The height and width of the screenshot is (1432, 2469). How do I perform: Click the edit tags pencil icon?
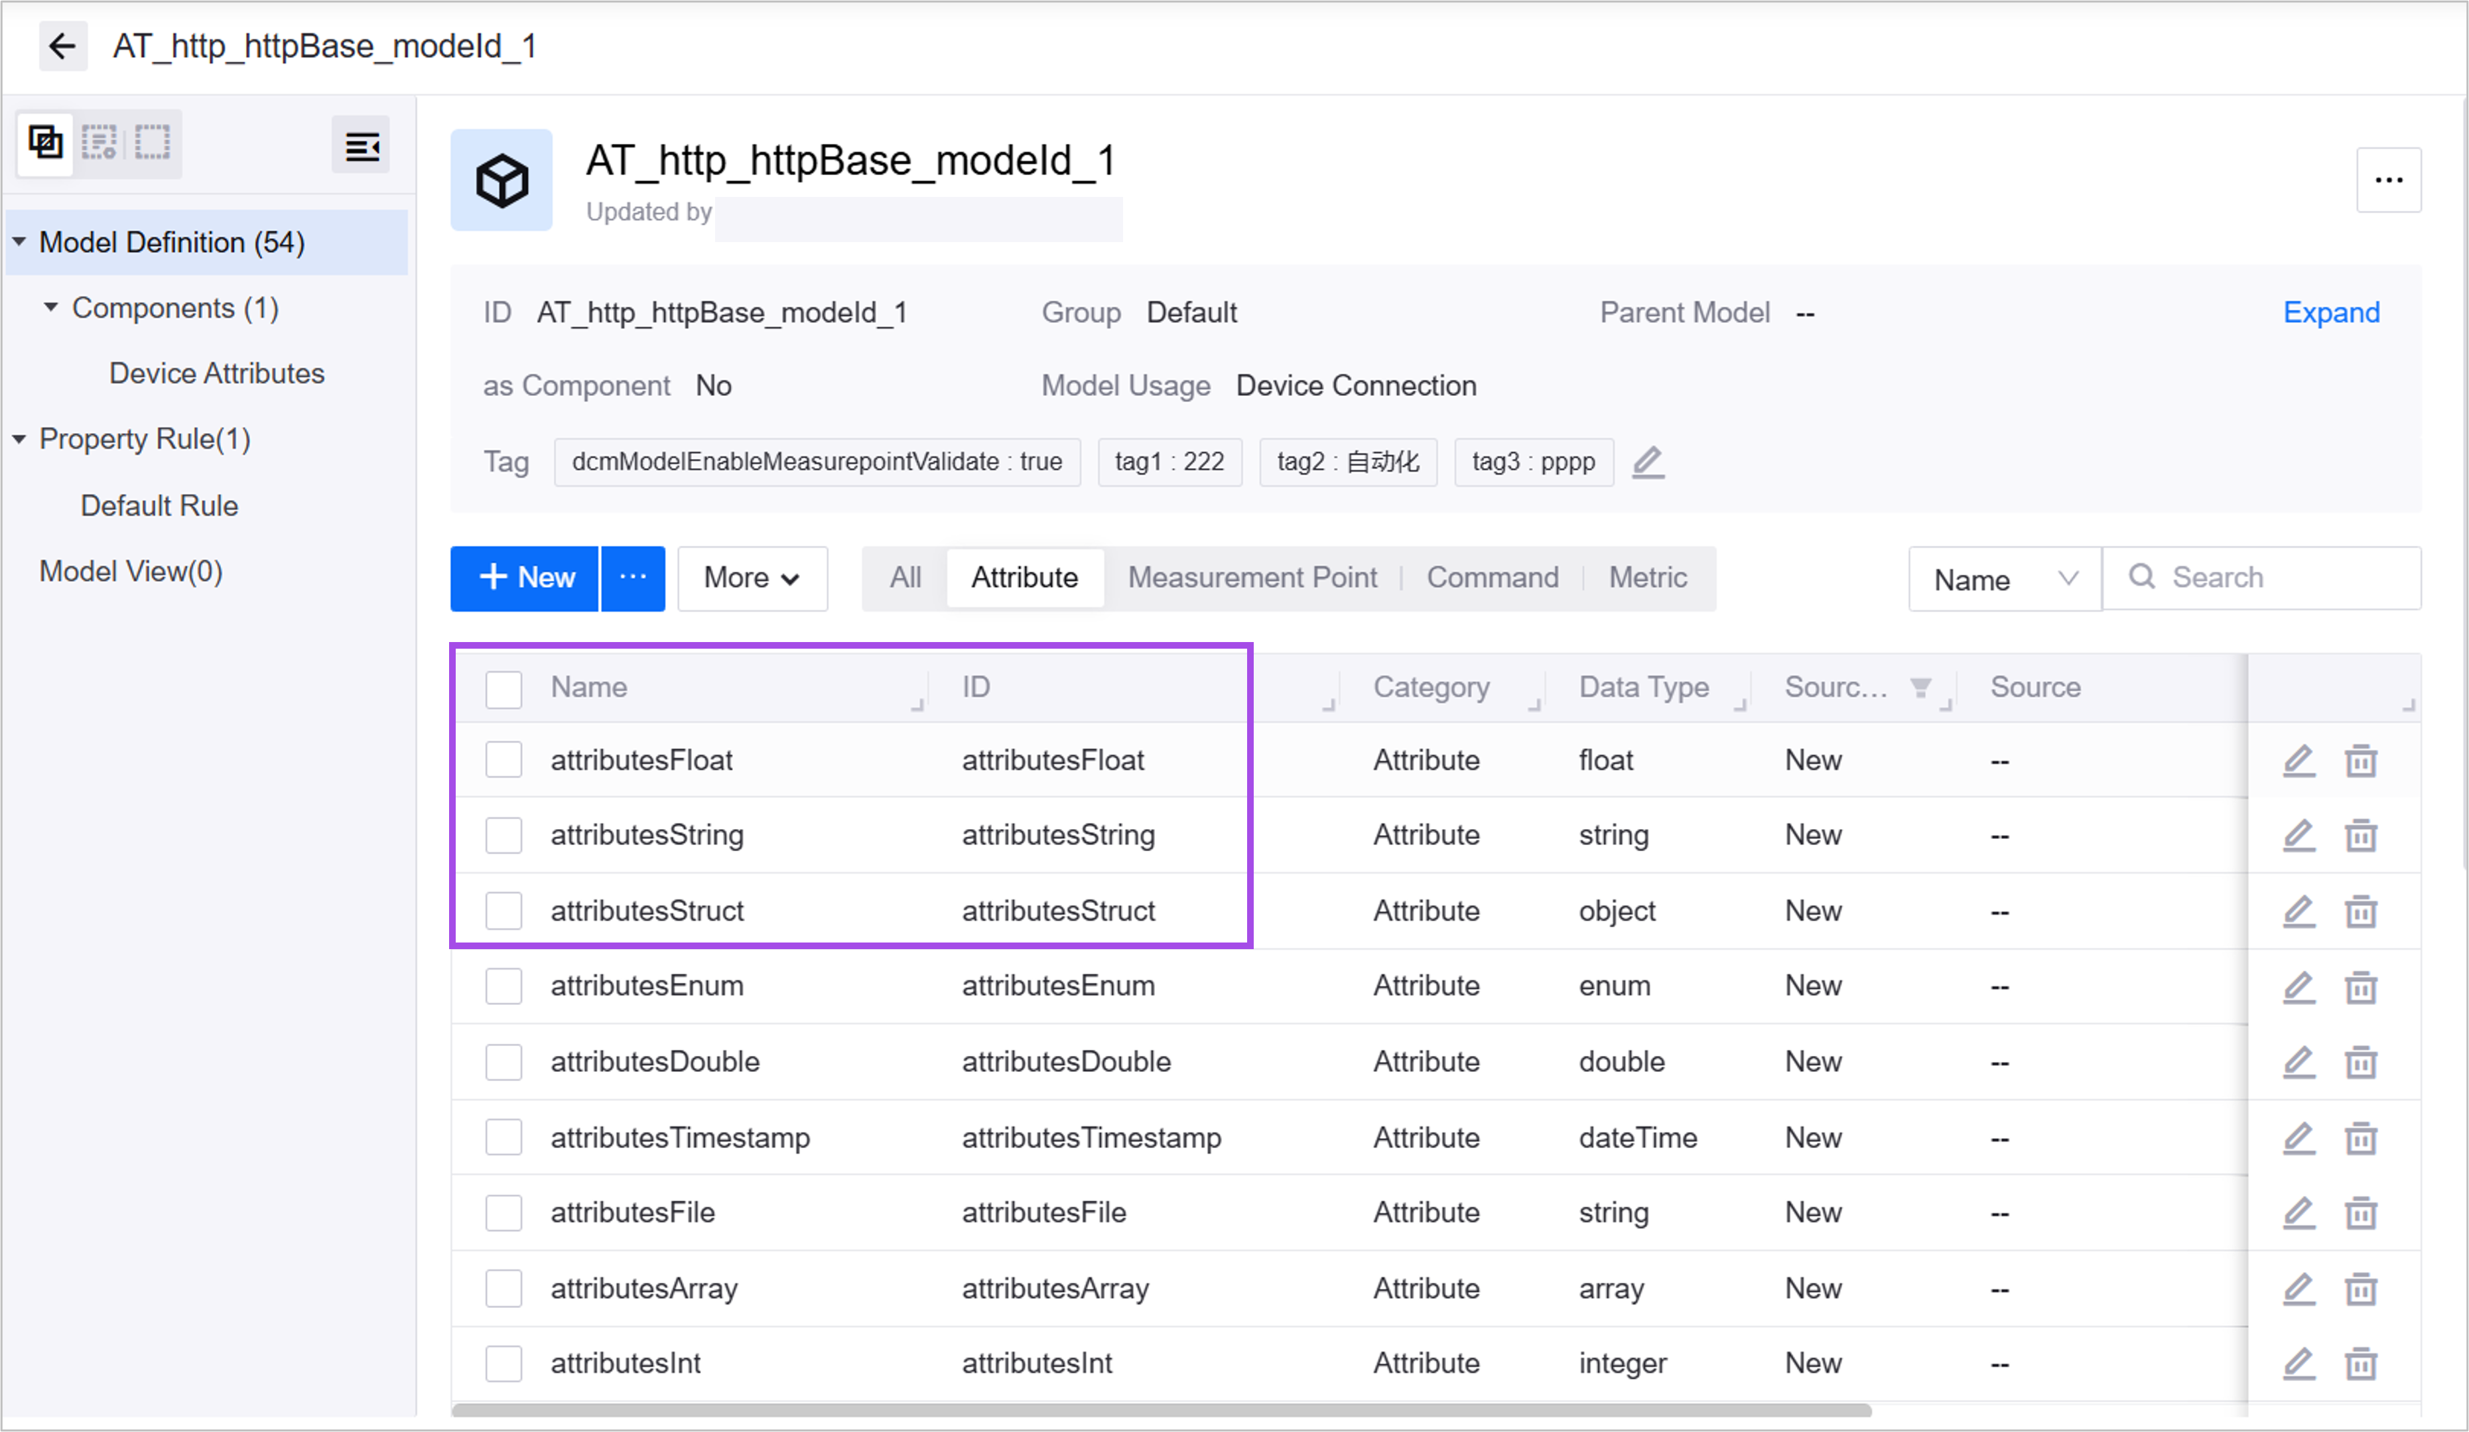pos(1648,462)
